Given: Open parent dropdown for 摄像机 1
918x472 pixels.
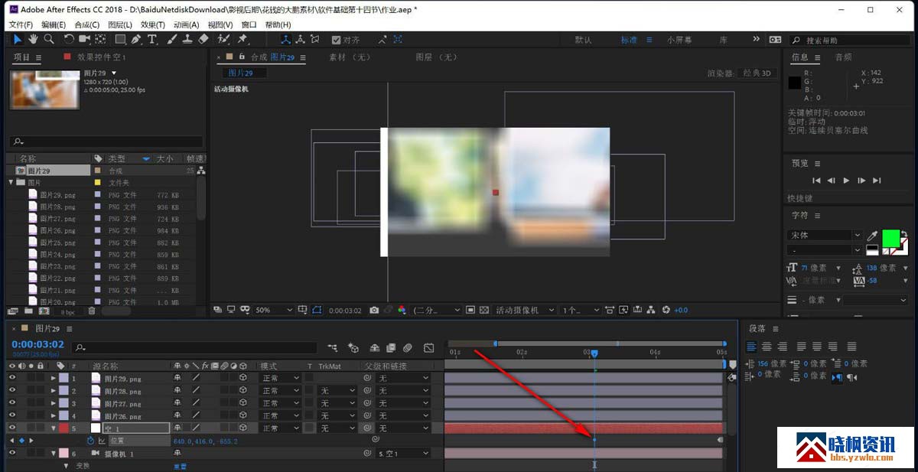Looking at the screenshot, I should [404, 454].
